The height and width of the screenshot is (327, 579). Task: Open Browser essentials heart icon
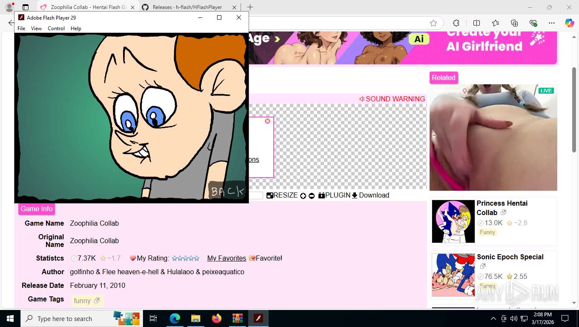(x=533, y=23)
